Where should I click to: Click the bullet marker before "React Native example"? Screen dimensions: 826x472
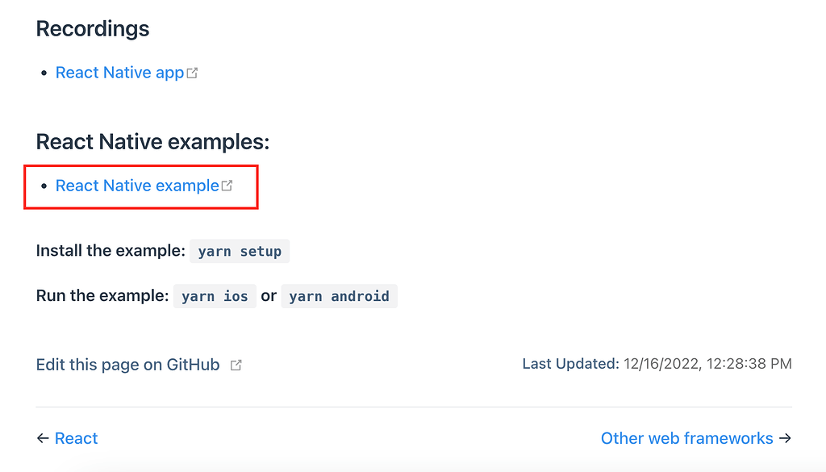pyautogui.click(x=44, y=186)
